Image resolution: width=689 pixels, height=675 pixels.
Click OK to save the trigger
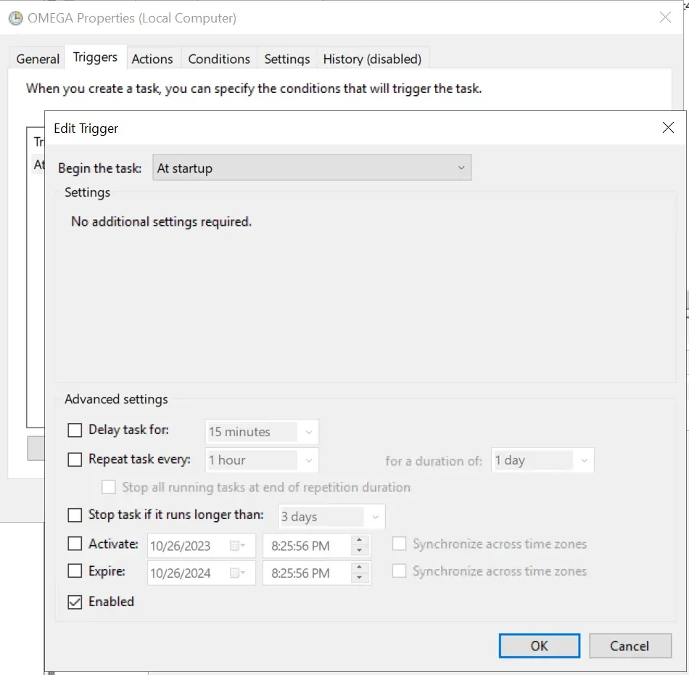[539, 645]
